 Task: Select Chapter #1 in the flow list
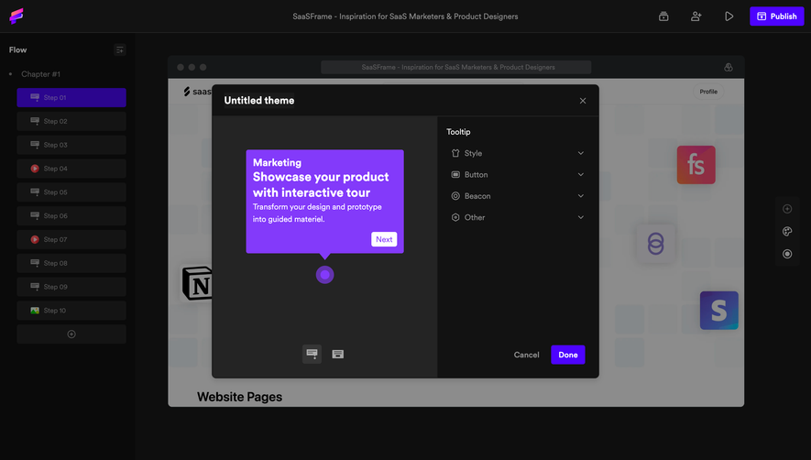41,74
